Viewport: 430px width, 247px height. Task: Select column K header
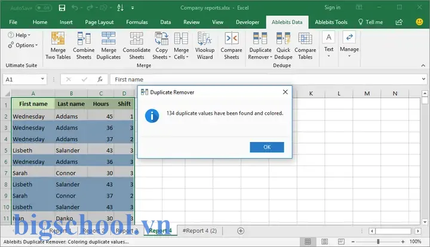coord(311,94)
